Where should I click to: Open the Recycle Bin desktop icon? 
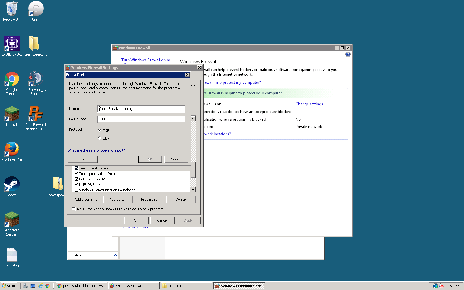coord(12,10)
